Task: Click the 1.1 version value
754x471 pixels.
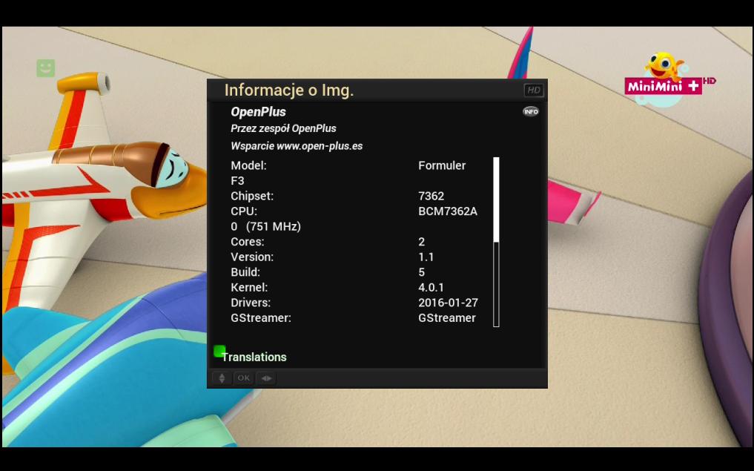Action: pyautogui.click(x=426, y=257)
